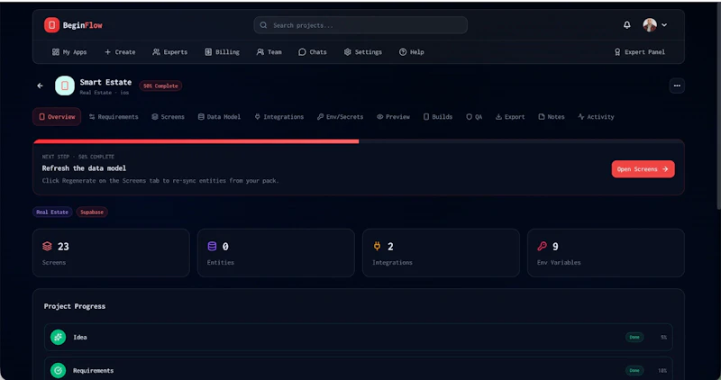Viewport: 721px width, 380px height.
Task: Switch to the Builds tab
Action: pyautogui.click(x=438, y=117)
